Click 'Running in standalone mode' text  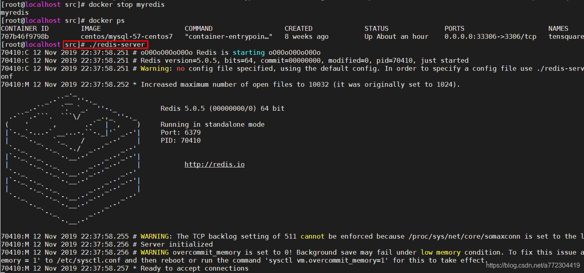(213, 124)
